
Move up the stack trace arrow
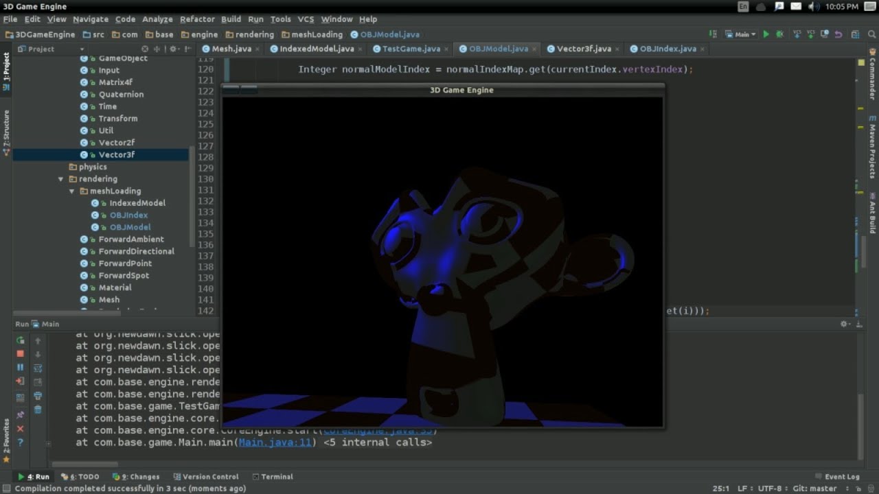pyautogui.click(x=38, y=341)
